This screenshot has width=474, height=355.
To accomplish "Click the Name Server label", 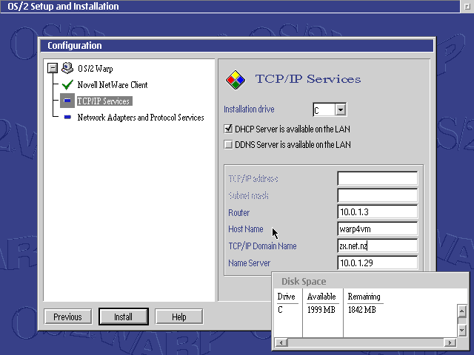I will [x=249, y=263].
